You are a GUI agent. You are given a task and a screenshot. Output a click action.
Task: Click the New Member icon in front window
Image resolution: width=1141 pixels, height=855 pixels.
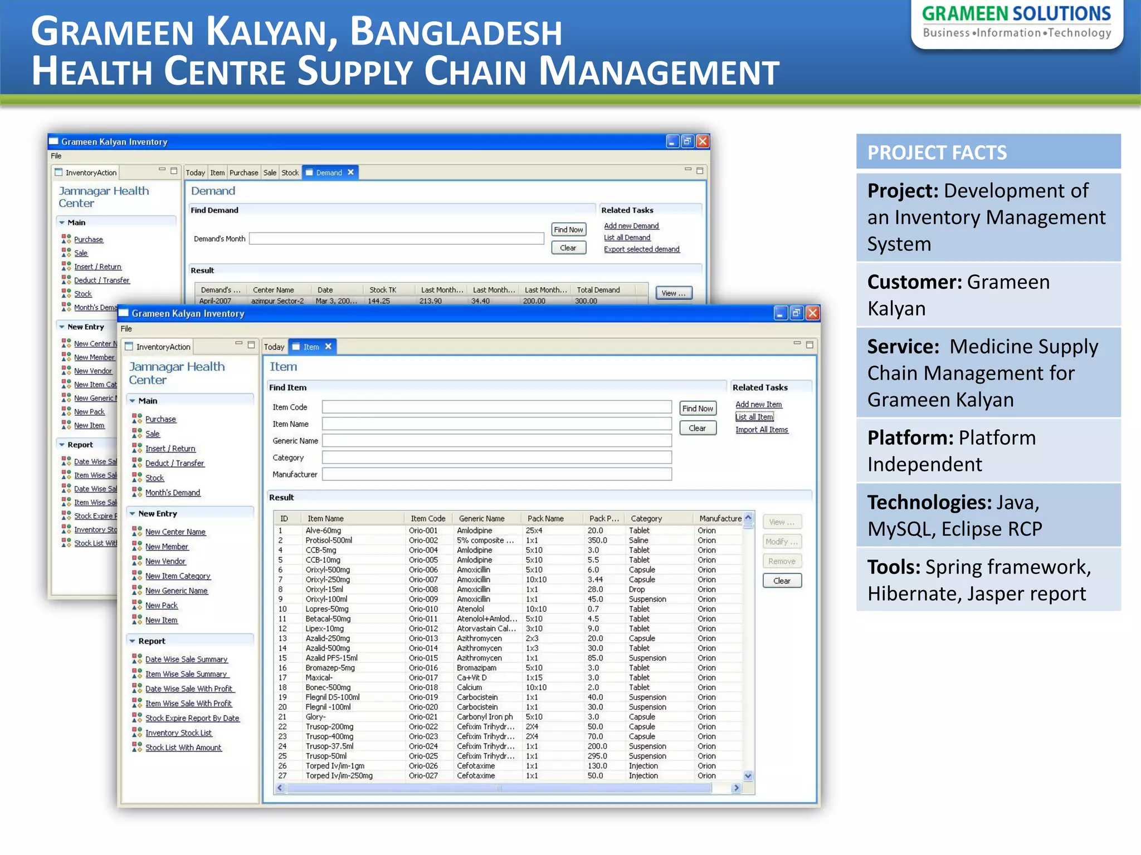click(x=136, y=546)
